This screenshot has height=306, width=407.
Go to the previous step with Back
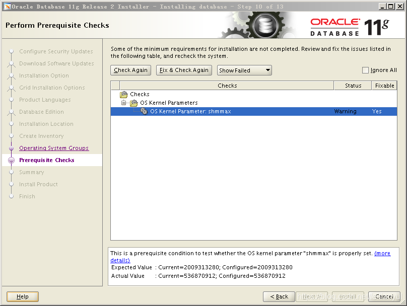(x=279, y=296)
